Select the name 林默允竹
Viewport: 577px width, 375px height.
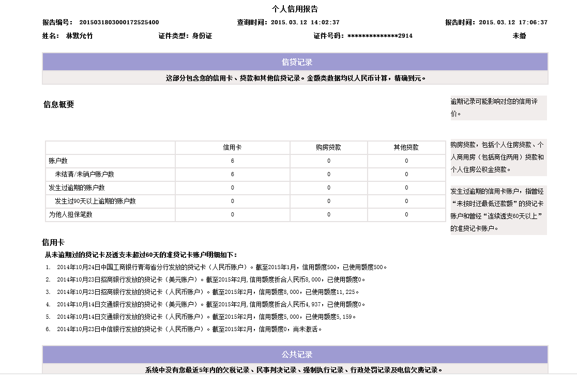[x=79, y=36]
